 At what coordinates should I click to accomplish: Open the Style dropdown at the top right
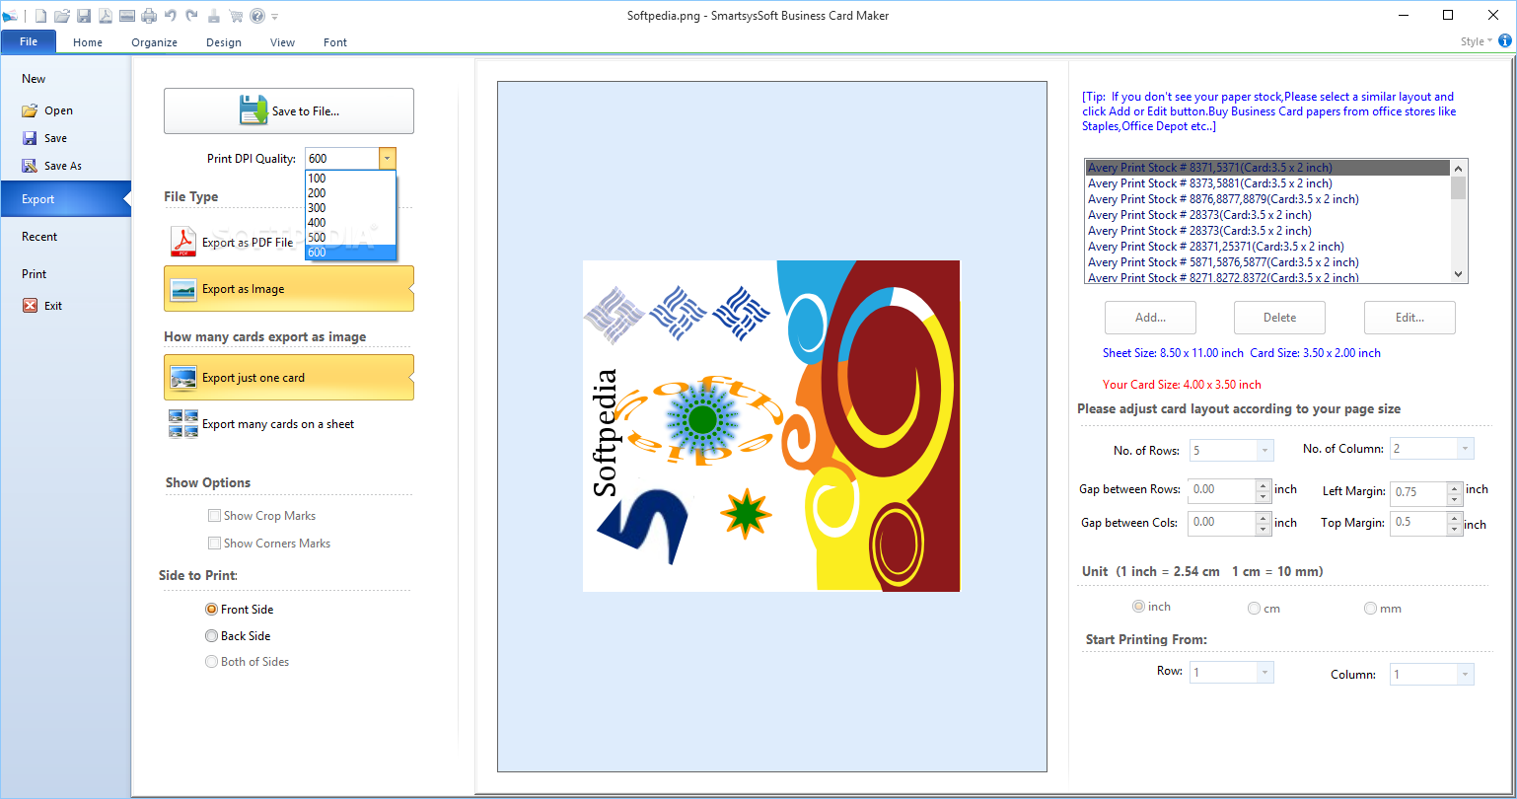(x=1477, y=41)
